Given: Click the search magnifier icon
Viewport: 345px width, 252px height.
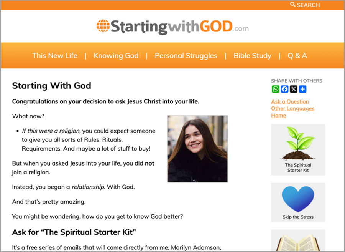Looking at the screenshot, I should pos(292,4).
